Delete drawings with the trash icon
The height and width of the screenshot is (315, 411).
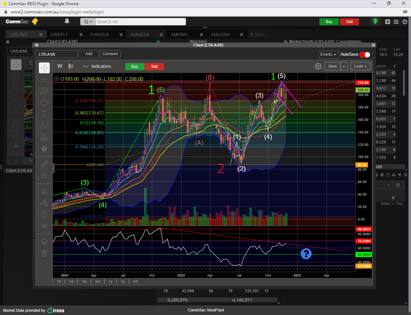click(x=44, y=254)
